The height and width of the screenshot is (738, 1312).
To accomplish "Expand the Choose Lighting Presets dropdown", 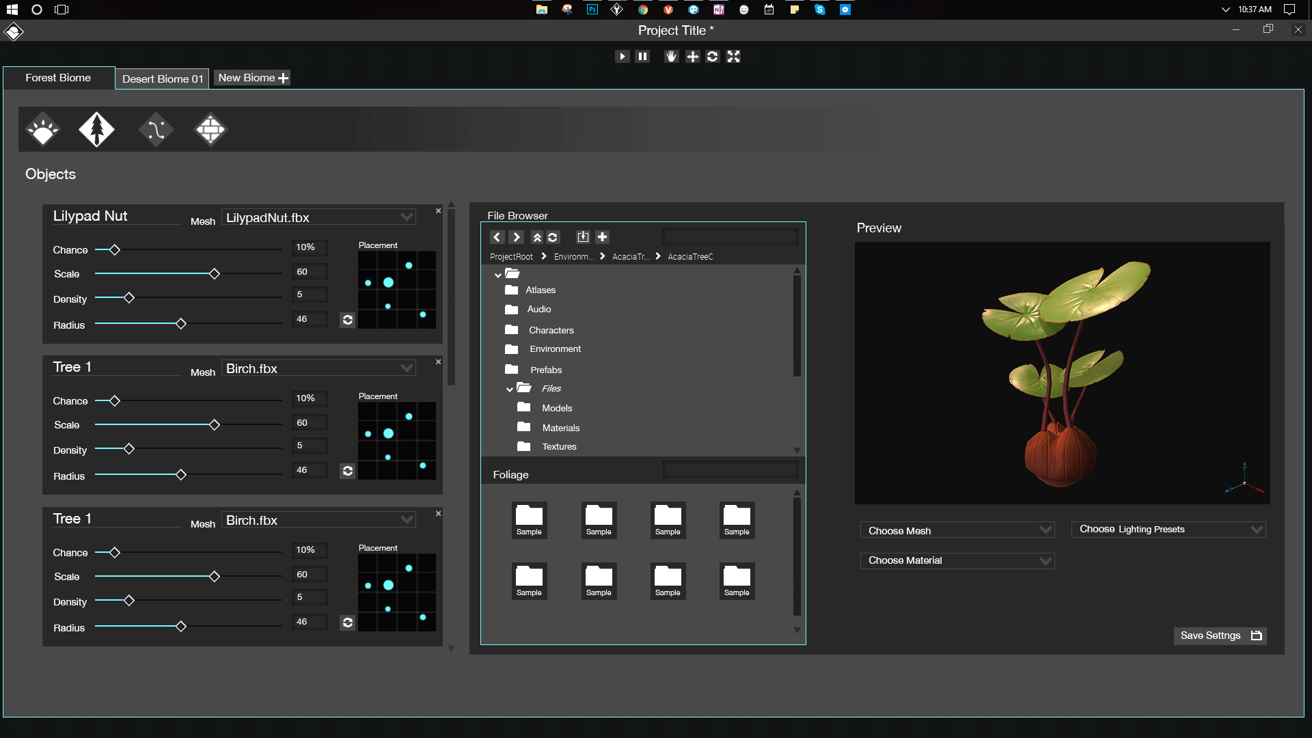I will tap(1168, 530).
